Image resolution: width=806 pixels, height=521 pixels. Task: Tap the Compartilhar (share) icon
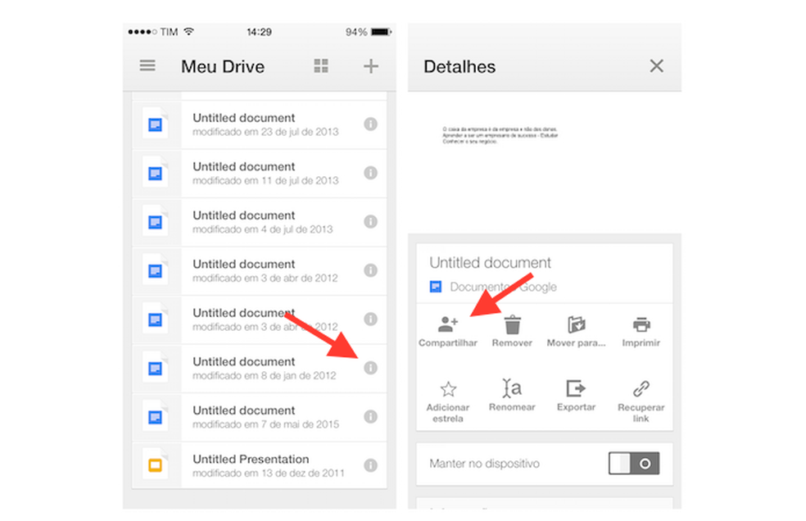click(447, 324)
